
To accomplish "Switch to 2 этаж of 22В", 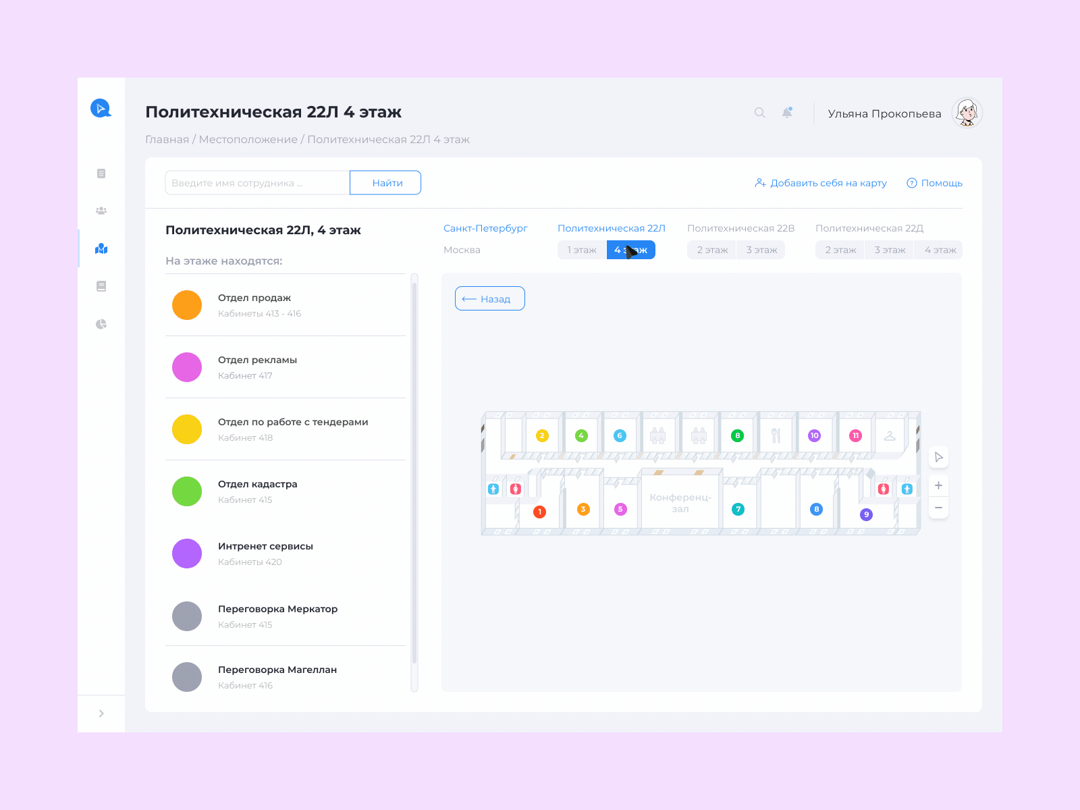I will (x=712, y=250).
